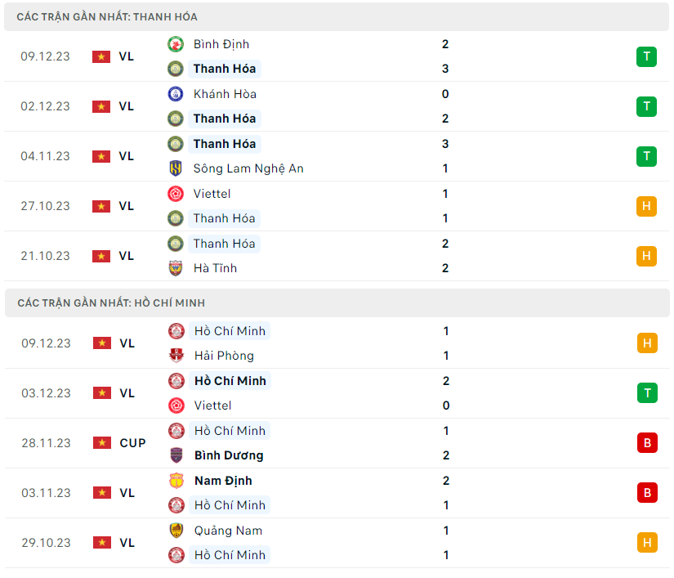Viewport: 674px width, 578px height.
Task: Click the Bình Định team crest icon
Action: point(176,44)
